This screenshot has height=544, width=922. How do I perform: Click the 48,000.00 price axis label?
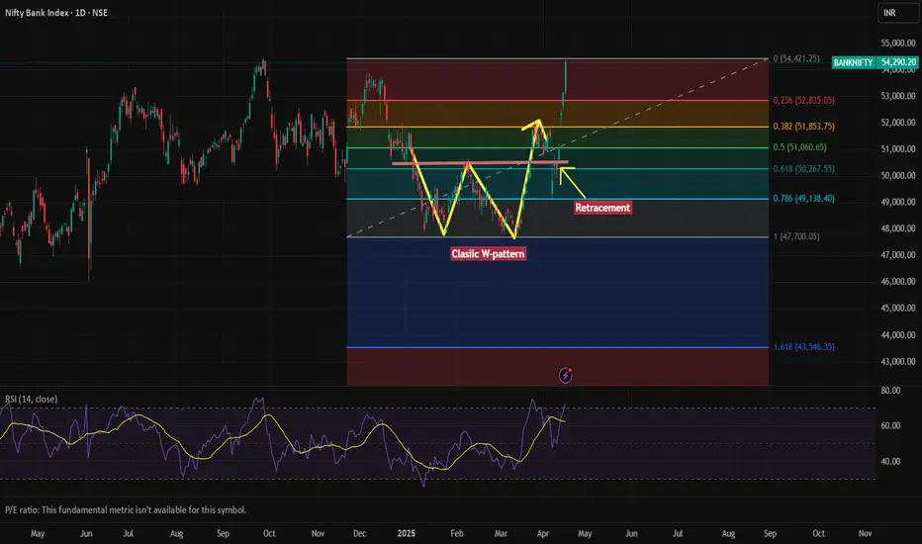point(898,228)
